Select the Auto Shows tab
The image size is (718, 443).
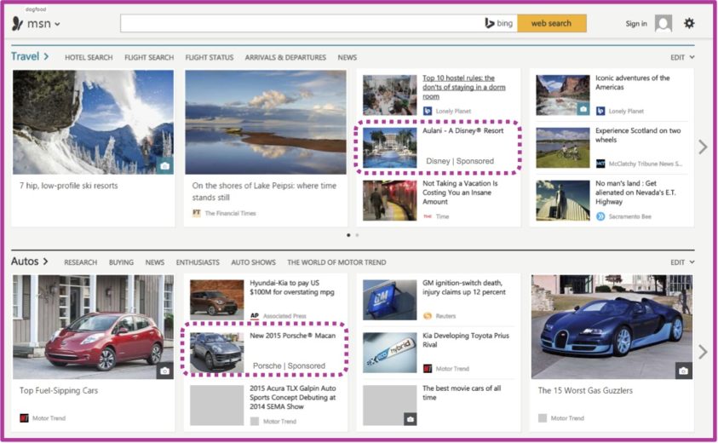(x=253, y=262)
